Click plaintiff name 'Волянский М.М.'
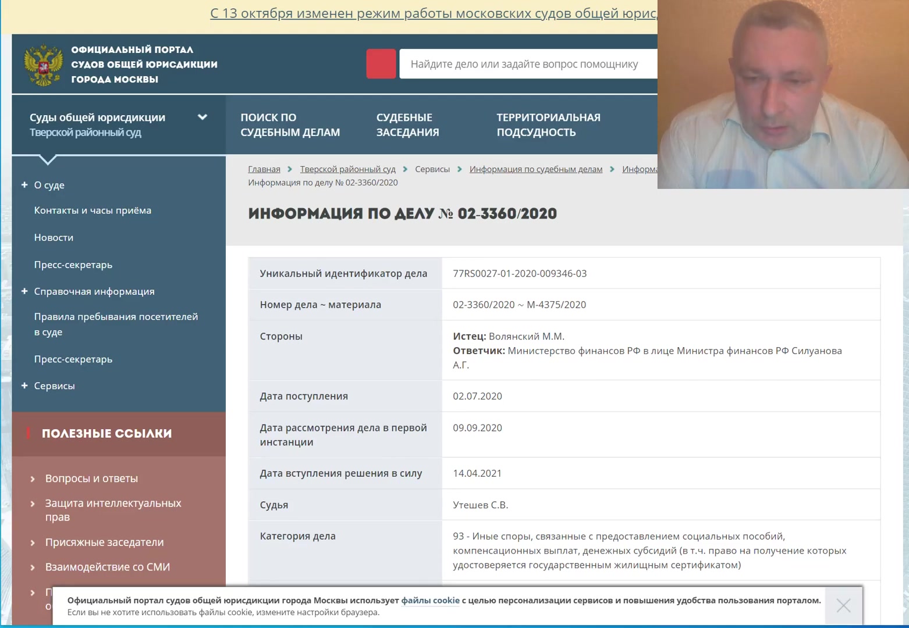Viewport: 909px width, 628px height. pyautogui.click(x=527, y=336)
